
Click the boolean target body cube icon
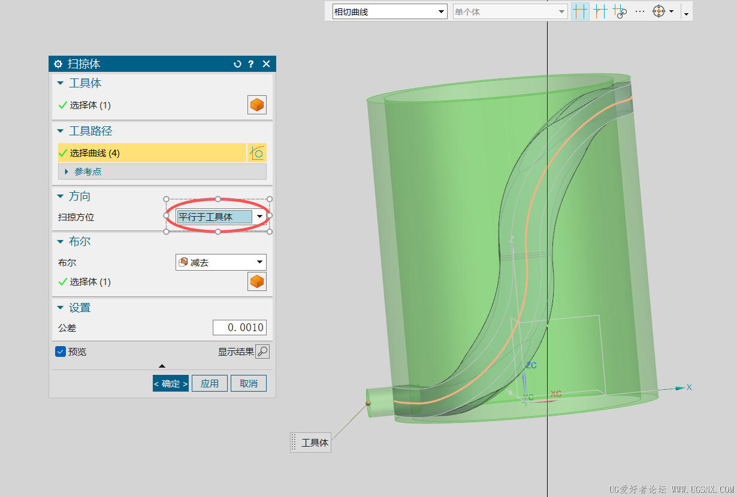click(x=257, y=281)
